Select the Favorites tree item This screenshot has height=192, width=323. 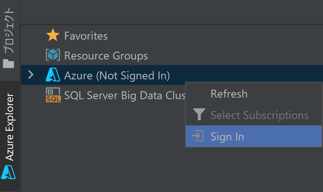pyautogui.click(x=86, y=36)
